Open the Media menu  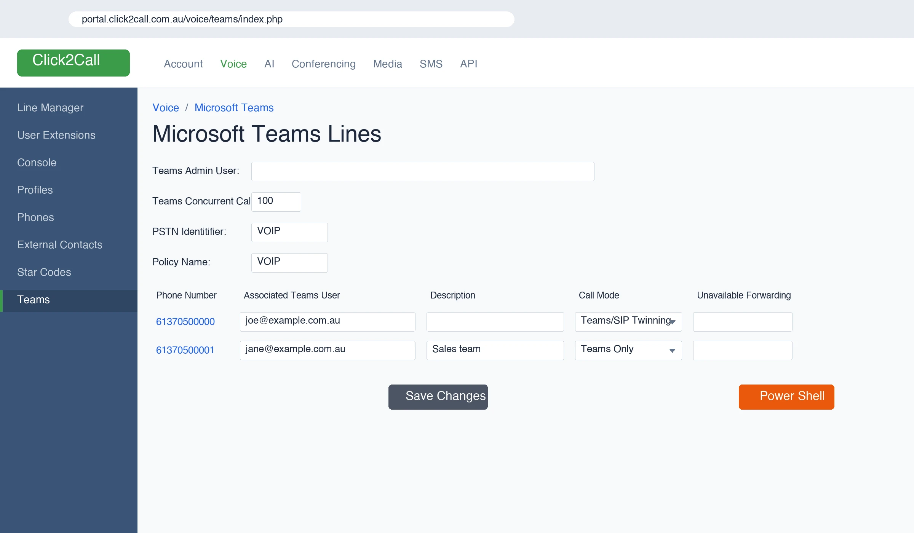tap(388, 64)
